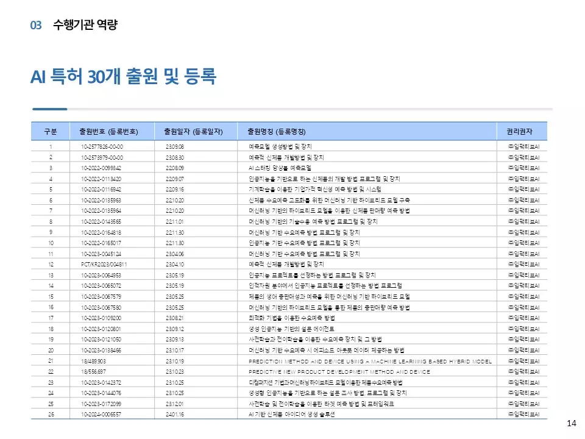Click the title '예측모델 생성방법 및 장치'
The height and width of the screenshot is (439, 585).
click(280, 147)
